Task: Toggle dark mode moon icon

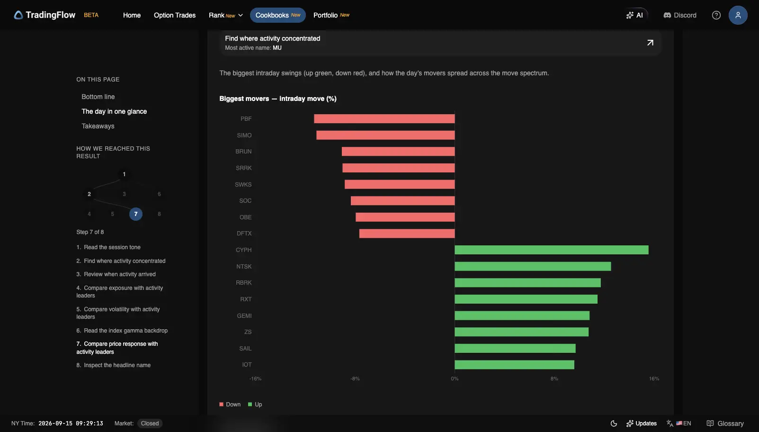Action: tap(614, 423)
